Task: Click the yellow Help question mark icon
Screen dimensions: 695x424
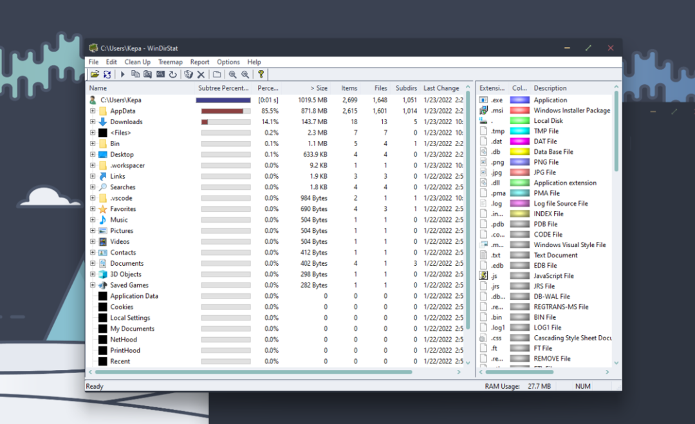Action: tap(261, 75)
